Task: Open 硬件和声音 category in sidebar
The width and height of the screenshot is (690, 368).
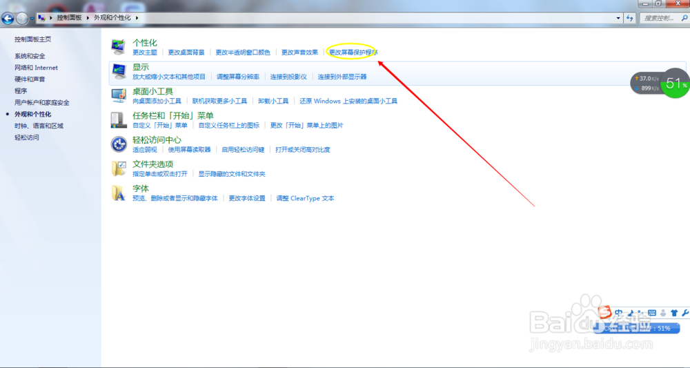Action: 30,79
